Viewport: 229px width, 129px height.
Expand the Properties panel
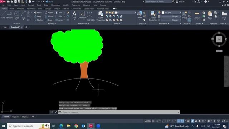coord(164,24)
